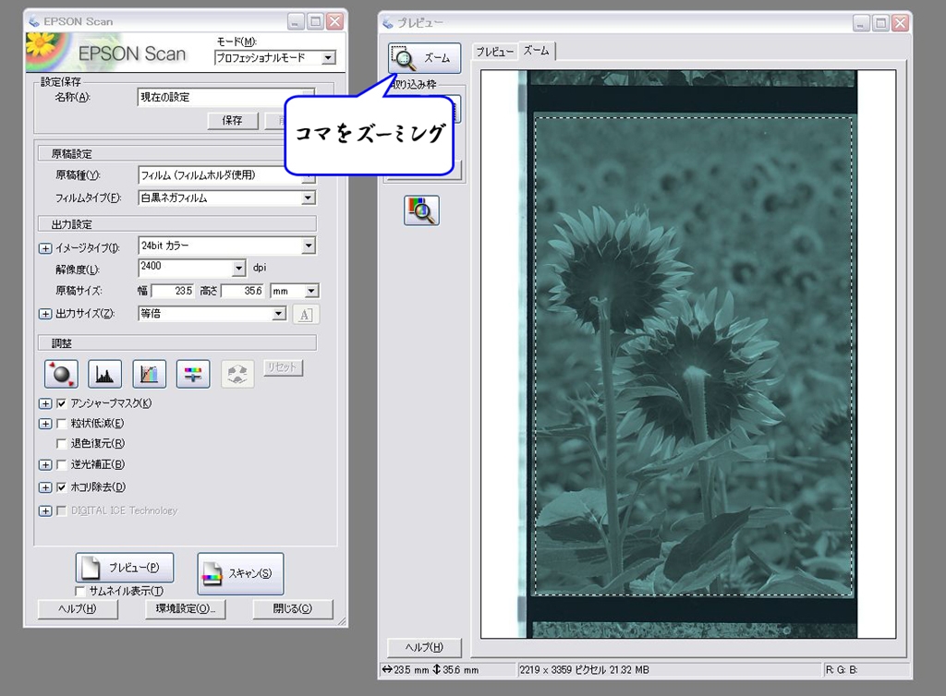Image resolution: width=946 pixels, height=696 pixels.
Task: Switch to the プレビュー tab
Action: [494, 53]
